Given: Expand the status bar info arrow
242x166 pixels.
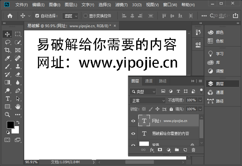Looking at the screenshot, I should coord(93,162).
